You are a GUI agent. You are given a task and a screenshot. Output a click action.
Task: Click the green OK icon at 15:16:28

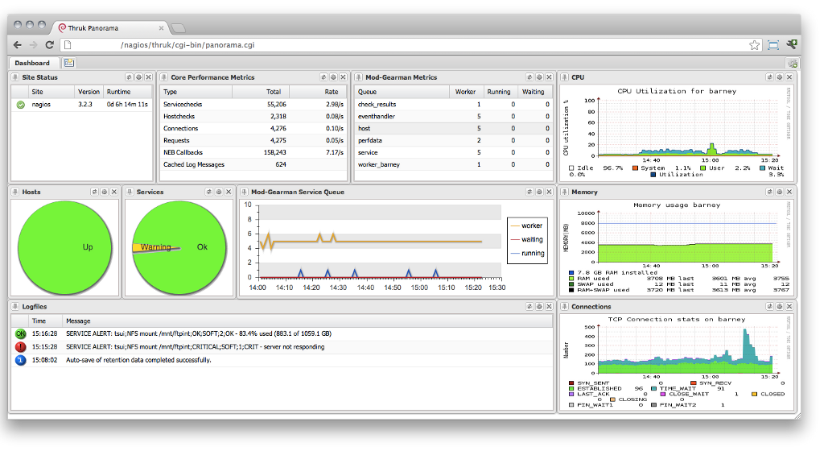click(x=20, y=333)
